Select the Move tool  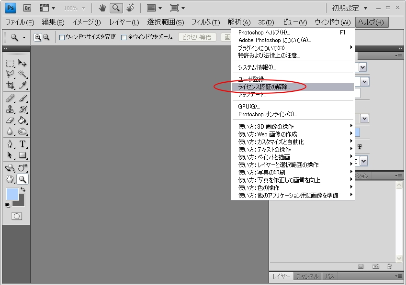(x=23, y=63)
